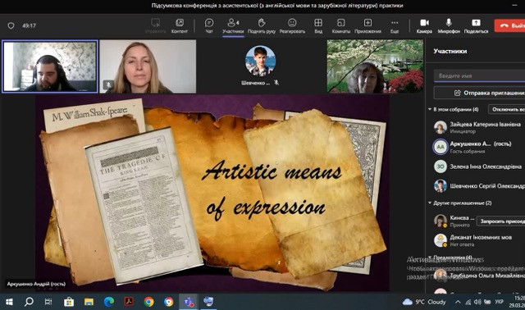Select Трубіцина Ольга Михайлівна entry
The height and width of the screenshot is (310, 525).
pyautogui.click(x=479, y=276)
